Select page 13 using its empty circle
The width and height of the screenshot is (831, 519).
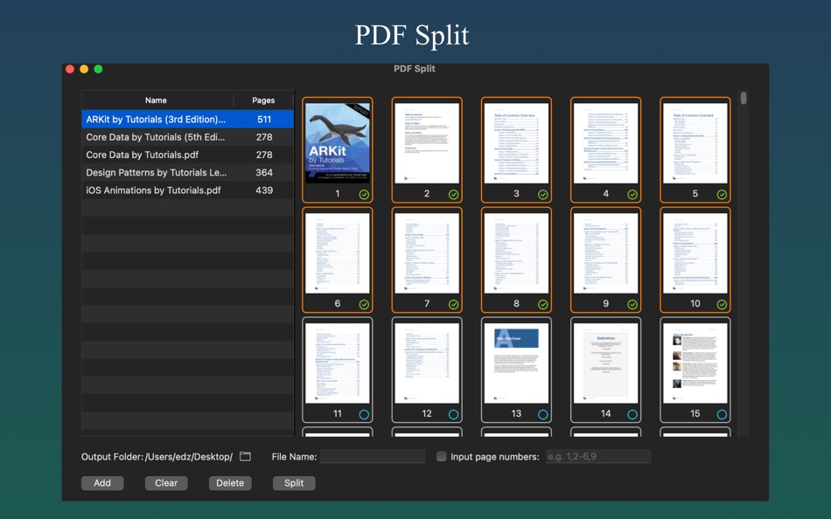pos(543,415)
